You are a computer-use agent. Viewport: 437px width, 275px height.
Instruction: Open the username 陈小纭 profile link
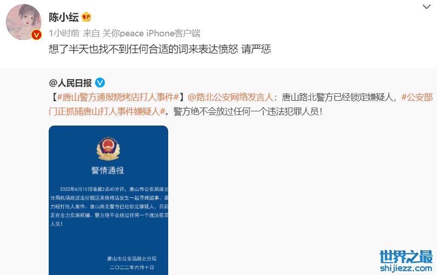click(64, 17)
